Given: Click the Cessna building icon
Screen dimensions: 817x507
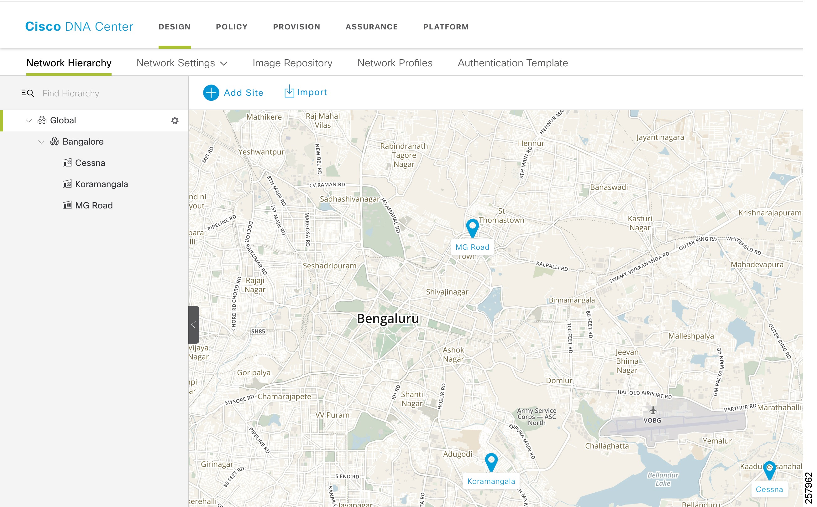Looking at the screenshot, I should 67,163.
